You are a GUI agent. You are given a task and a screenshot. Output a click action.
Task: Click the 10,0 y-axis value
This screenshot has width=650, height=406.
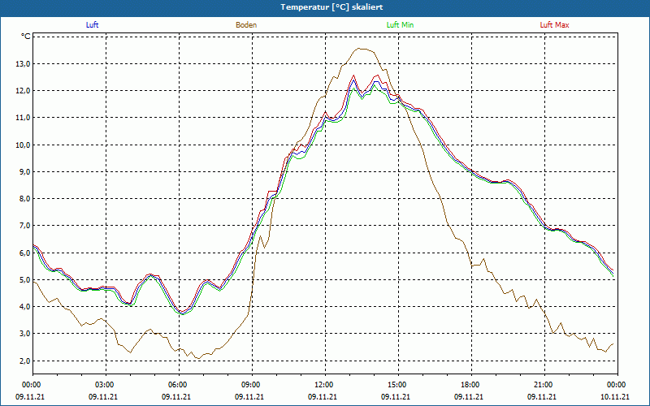[24, 145]
